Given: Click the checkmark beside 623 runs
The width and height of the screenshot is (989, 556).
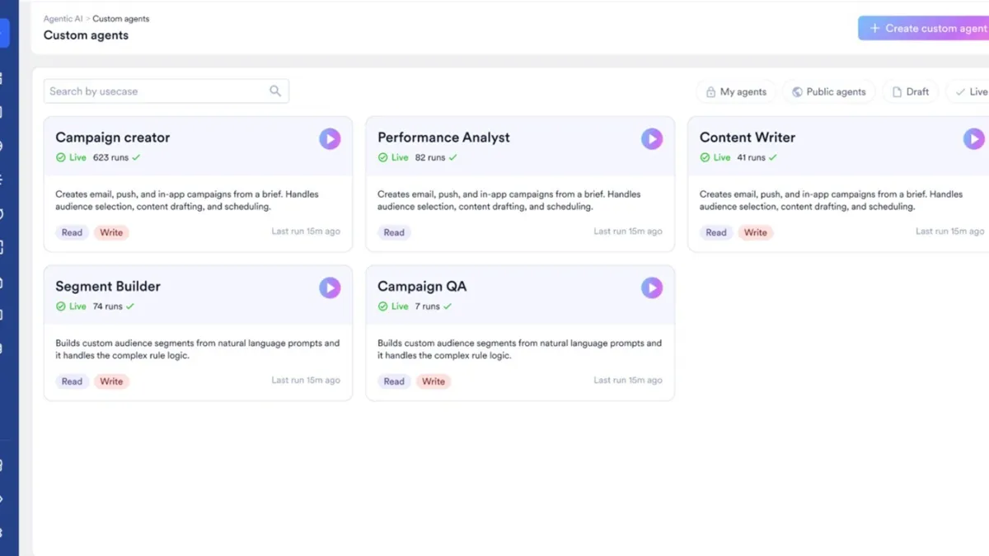Looking at the screenshot, I should (x=136, y=157).
